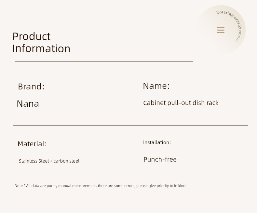Click the 'Installation:' label

click(157, 142)
